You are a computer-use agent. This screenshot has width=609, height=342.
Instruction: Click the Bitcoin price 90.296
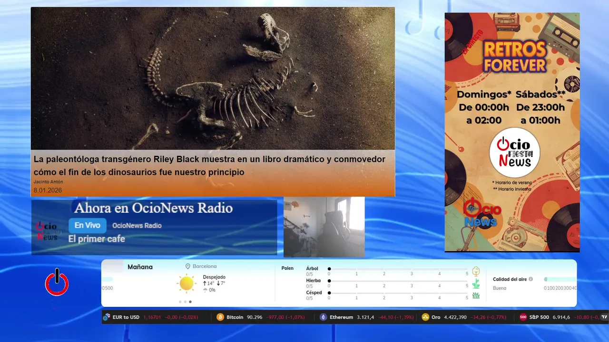pyautogui.click(x=255, y=317)
